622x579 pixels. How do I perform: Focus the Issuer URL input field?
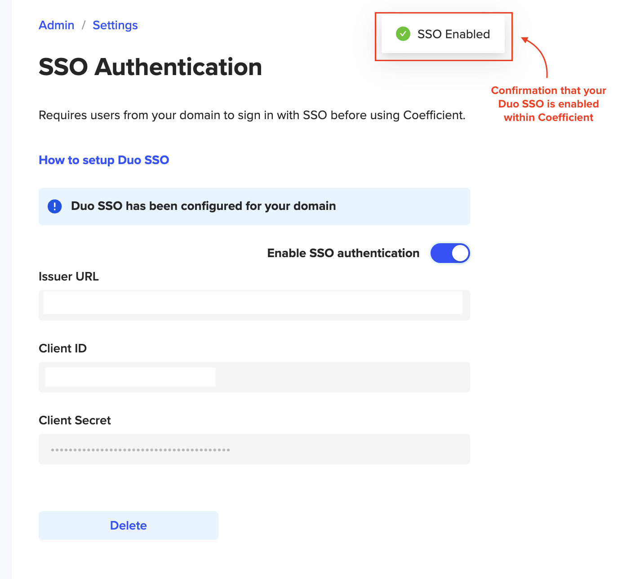point(254,305)
